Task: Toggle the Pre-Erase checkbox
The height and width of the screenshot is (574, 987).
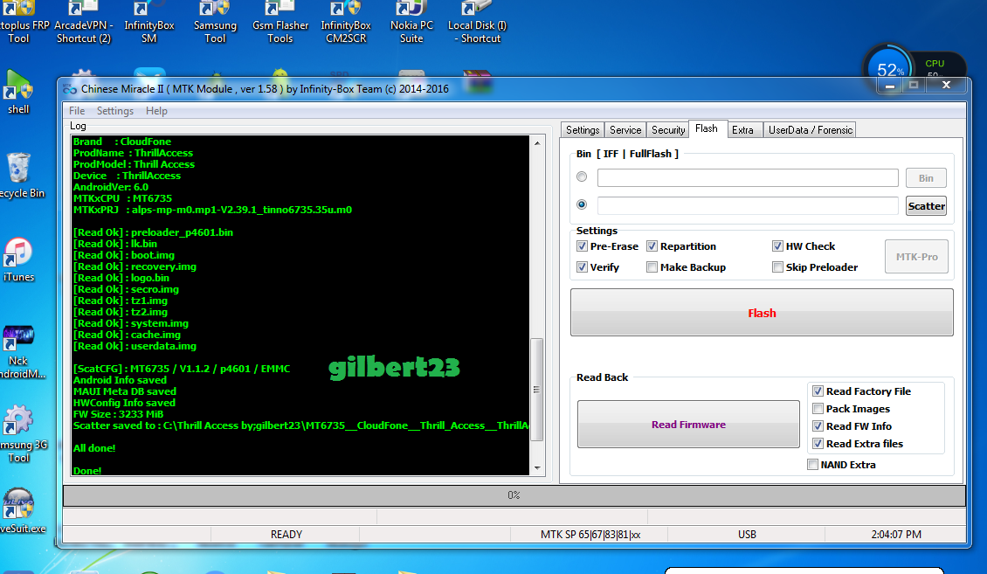Action: point(582,246)
